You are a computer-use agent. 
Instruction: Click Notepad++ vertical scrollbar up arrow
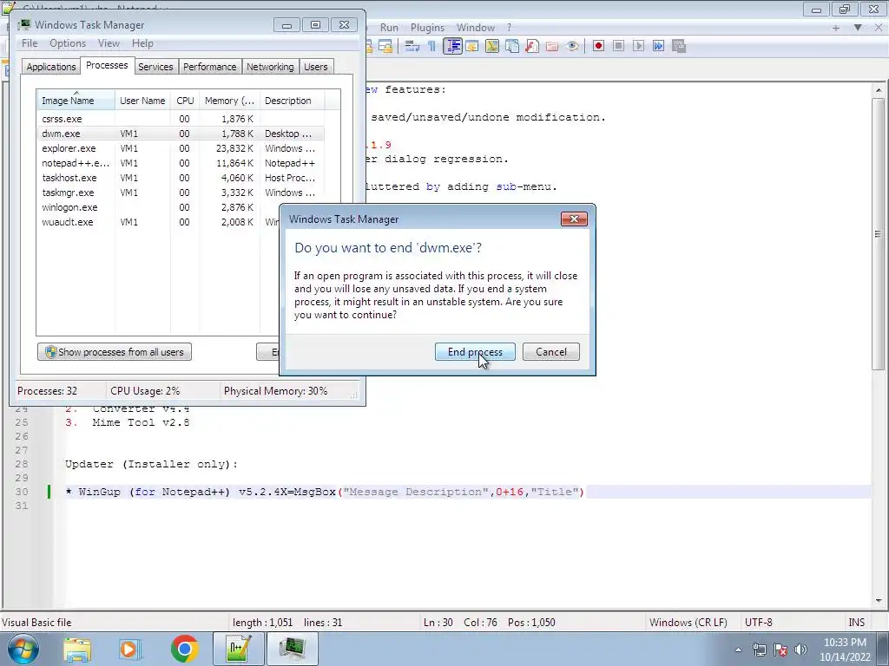point(879,90)
